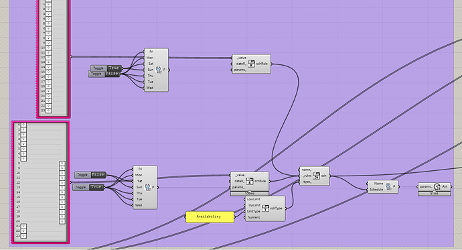Flip the lower Toggle set to False
The height and width of the screenshot is (250, 462).
tap(98, 175)
